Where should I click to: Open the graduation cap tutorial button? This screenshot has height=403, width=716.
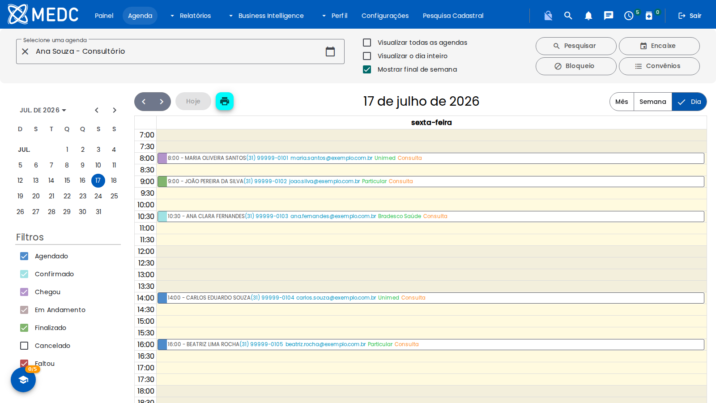tap(23, 380)
